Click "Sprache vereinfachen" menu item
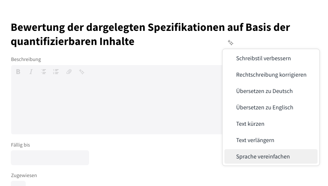 tap(263, 157)
